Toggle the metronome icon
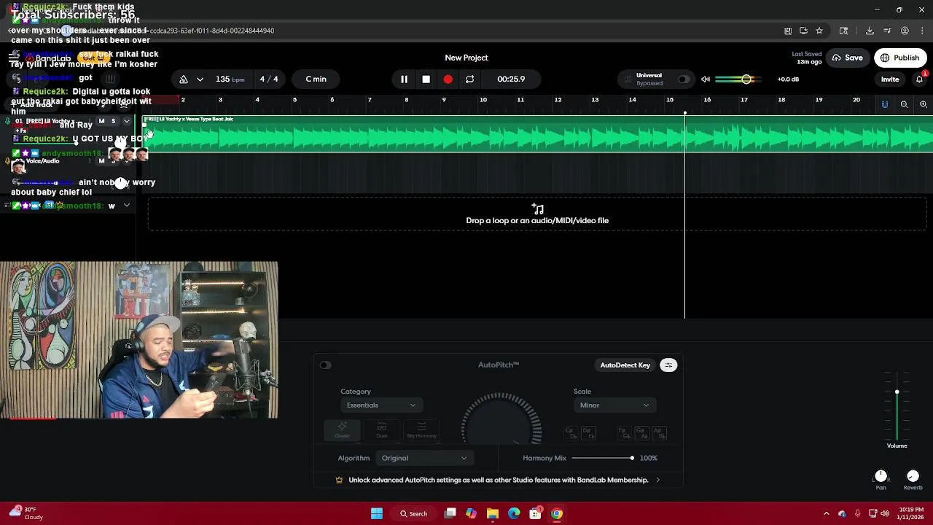 [x=184, y=79]
